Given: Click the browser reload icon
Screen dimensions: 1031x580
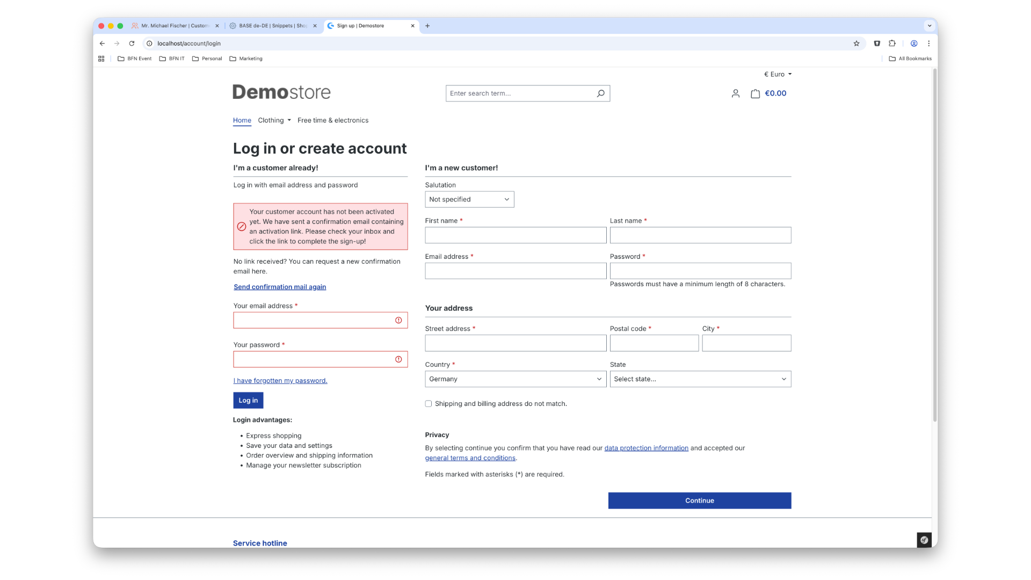Looking at the screenshot, I should 132,44.
